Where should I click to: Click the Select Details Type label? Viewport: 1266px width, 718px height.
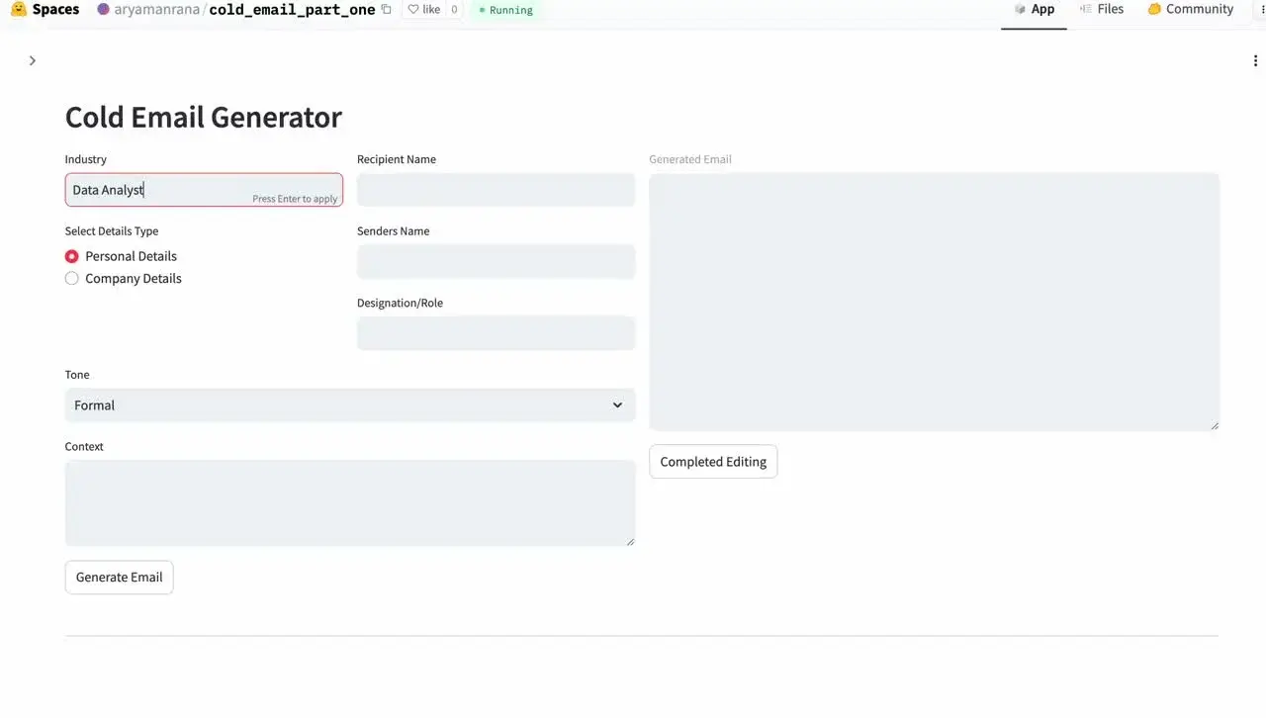pos(112,231)
